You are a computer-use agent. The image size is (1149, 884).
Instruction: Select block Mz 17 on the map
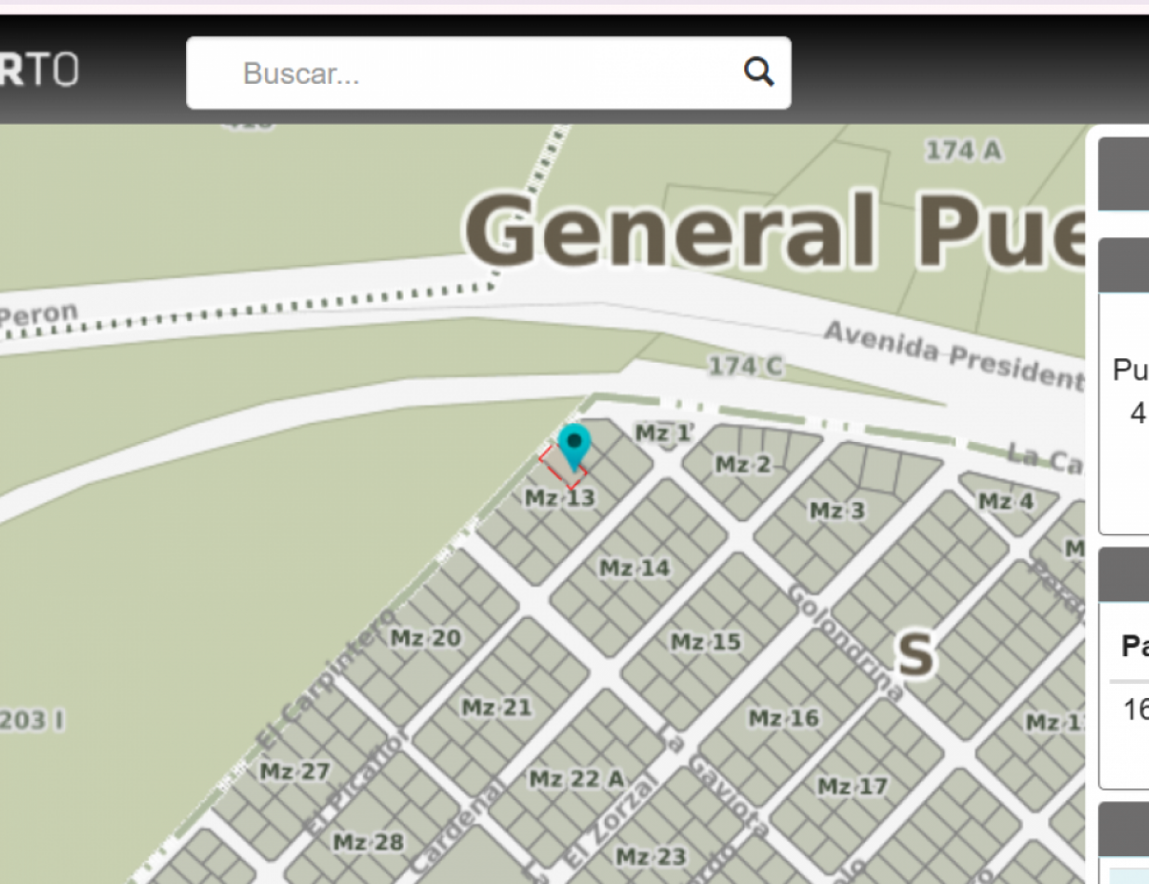852,787
